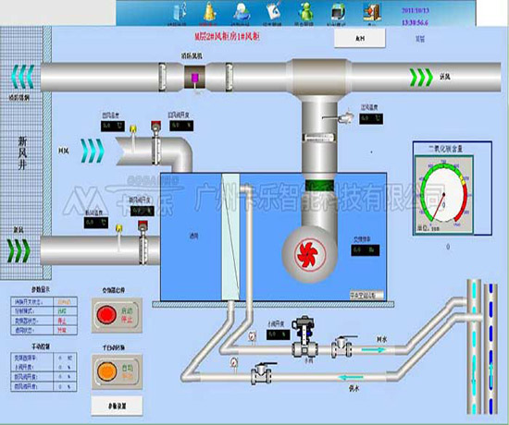Toggle the orange auto/manual switch button
Image resolution: width=509 pixels, height=425 pixels.
[x=106, y=371]
